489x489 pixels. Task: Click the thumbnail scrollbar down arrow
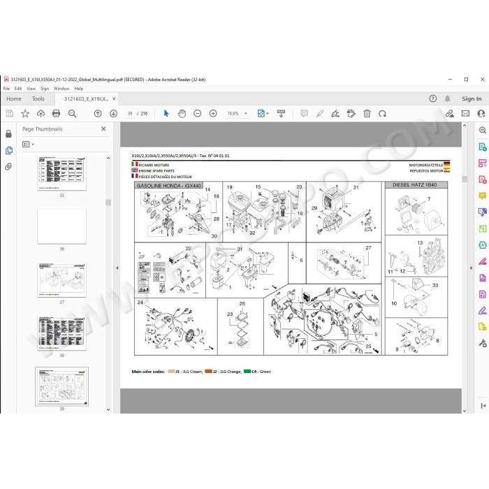click(x=108, y=409)
